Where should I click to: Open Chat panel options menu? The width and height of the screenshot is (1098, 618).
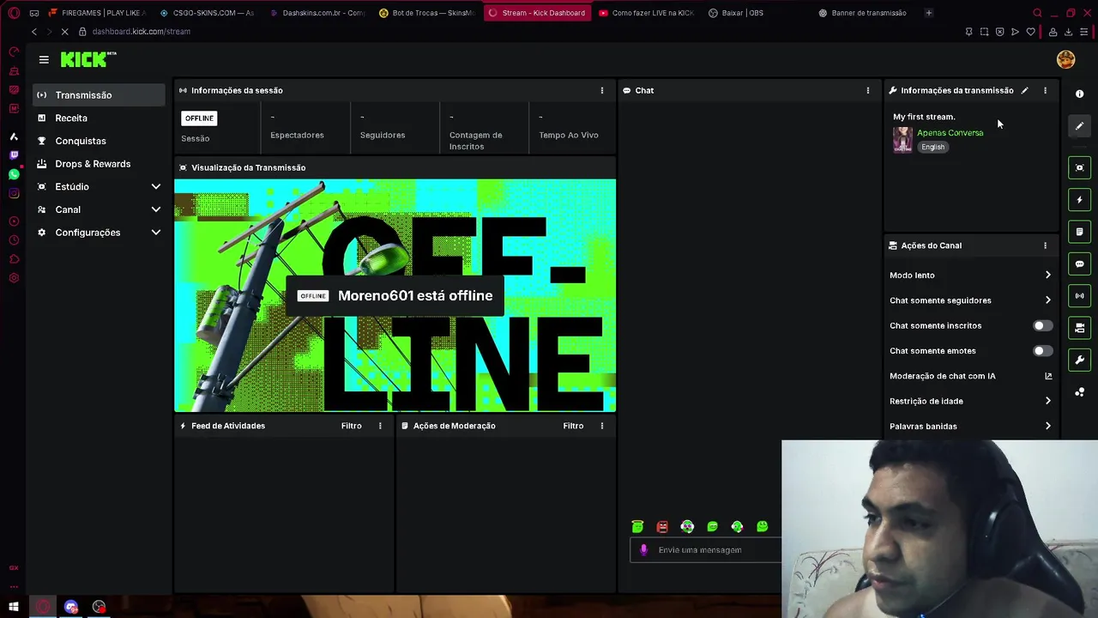pos(867,90)
